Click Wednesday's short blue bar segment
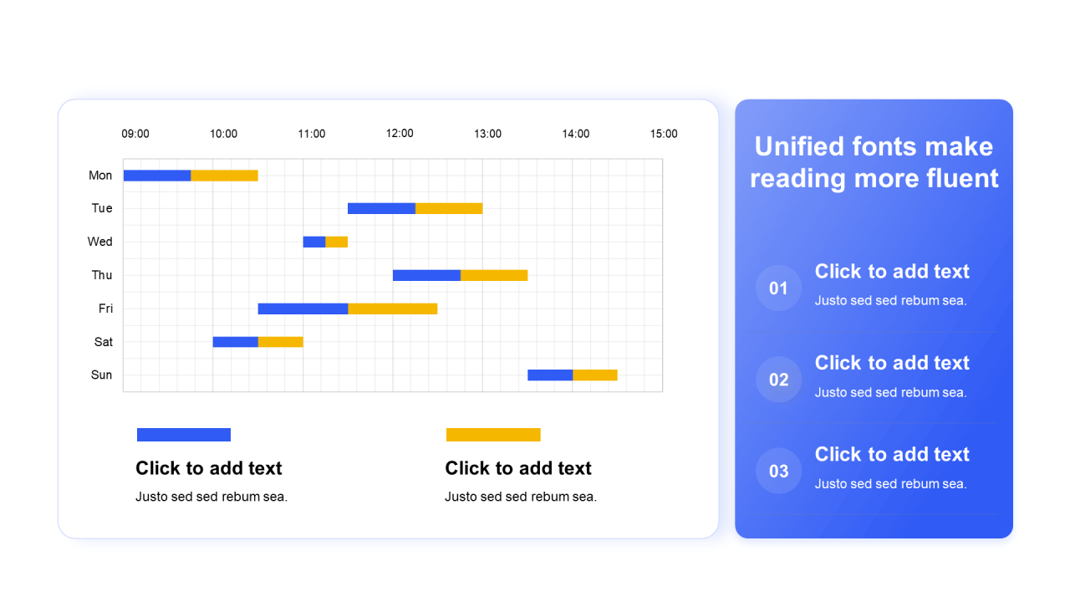Image resolution: width=1070 pixels, height=602 pixels. pos(314,242)
